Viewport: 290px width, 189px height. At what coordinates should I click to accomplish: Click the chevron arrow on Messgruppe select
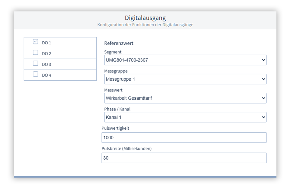click(264, 79)
